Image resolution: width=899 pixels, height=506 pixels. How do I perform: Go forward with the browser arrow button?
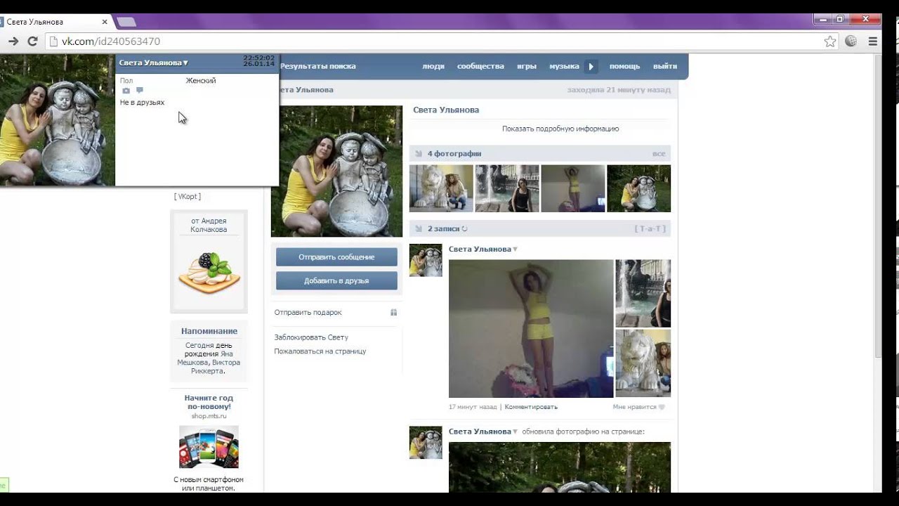[x=13, y=41]
